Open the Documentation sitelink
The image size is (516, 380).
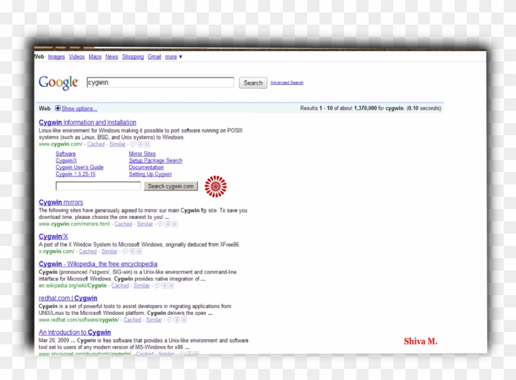tap(146, 167)
